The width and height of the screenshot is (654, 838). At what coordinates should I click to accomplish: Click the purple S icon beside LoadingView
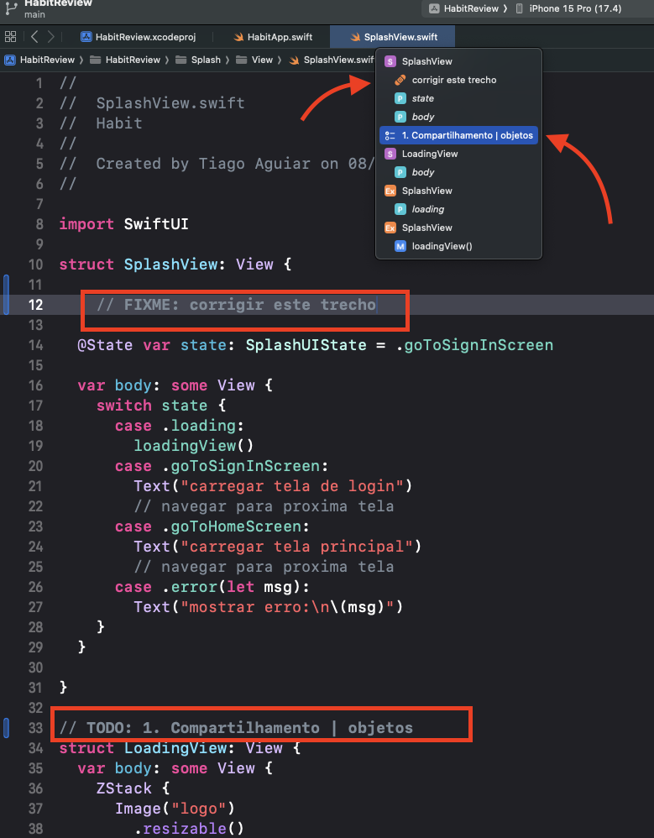click(390, 154)
